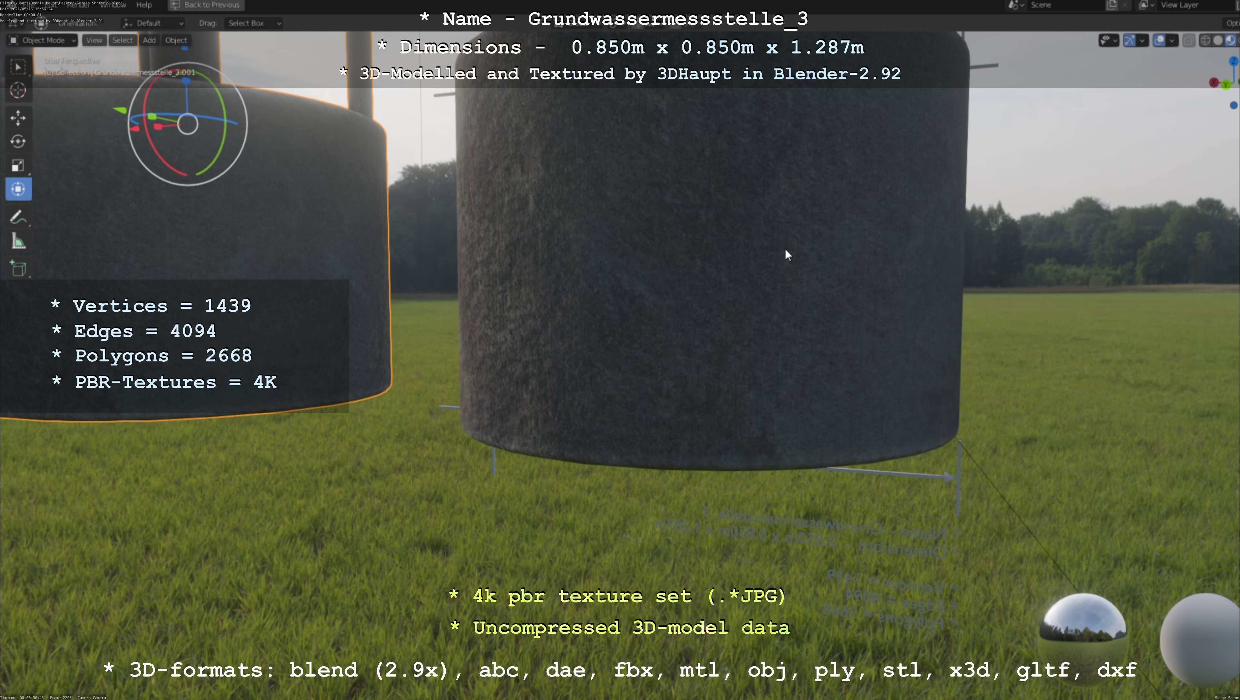
Task: Switch to solid shading
Action: click(1218, 40)
